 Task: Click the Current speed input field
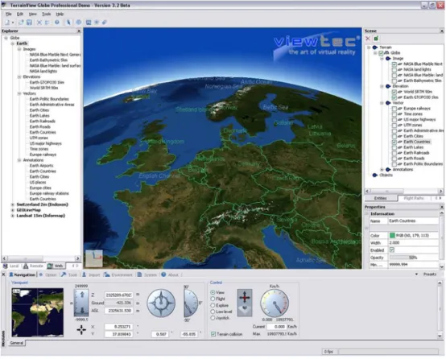click(x=276, y=327)
